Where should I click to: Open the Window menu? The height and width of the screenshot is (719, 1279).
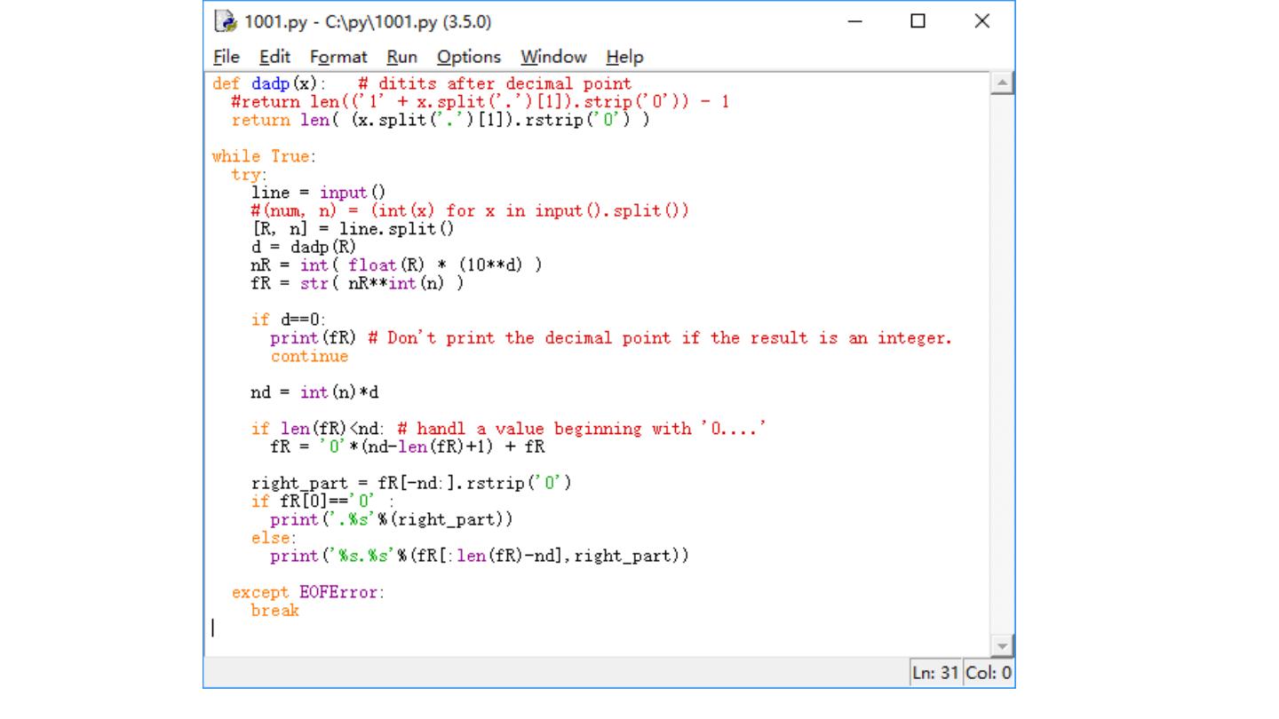click(x=553, y=57)
